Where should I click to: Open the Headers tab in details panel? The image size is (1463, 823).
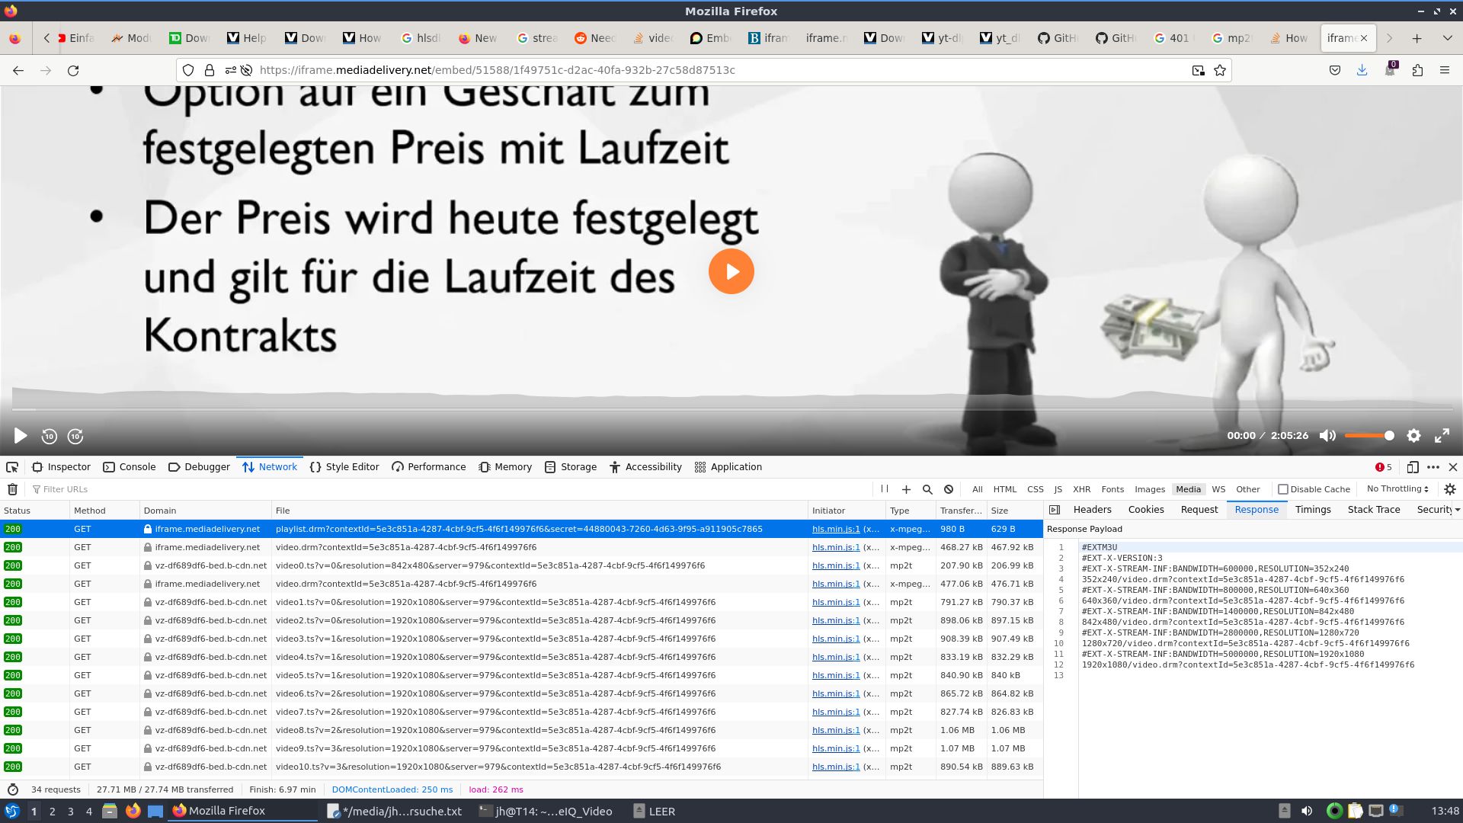[x=1092, y=510]
